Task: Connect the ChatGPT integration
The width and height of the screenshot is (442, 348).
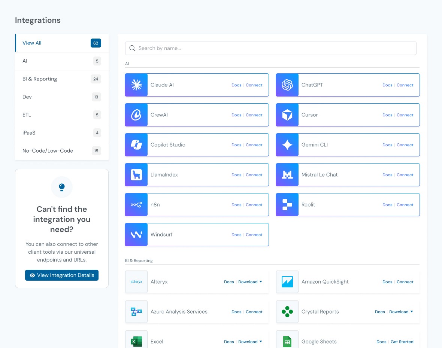Action: (405, 85)
